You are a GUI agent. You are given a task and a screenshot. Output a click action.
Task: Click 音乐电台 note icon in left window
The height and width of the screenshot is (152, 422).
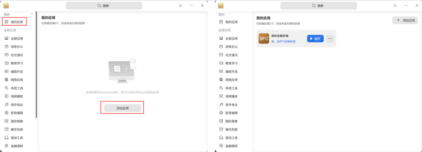coord(7,104)
